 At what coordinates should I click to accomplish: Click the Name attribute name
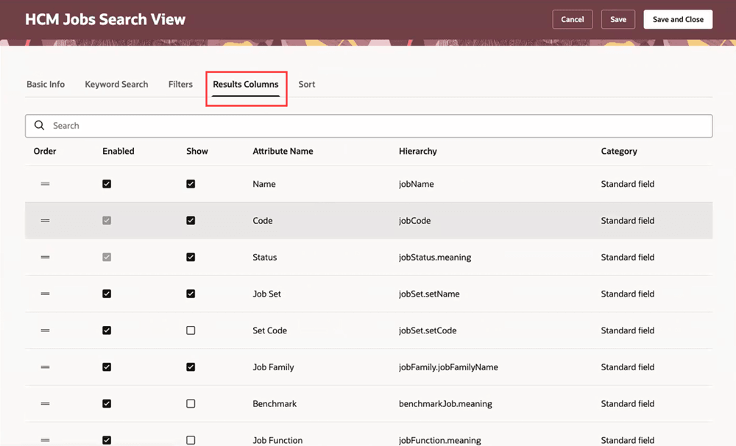(x=264, y=184)
